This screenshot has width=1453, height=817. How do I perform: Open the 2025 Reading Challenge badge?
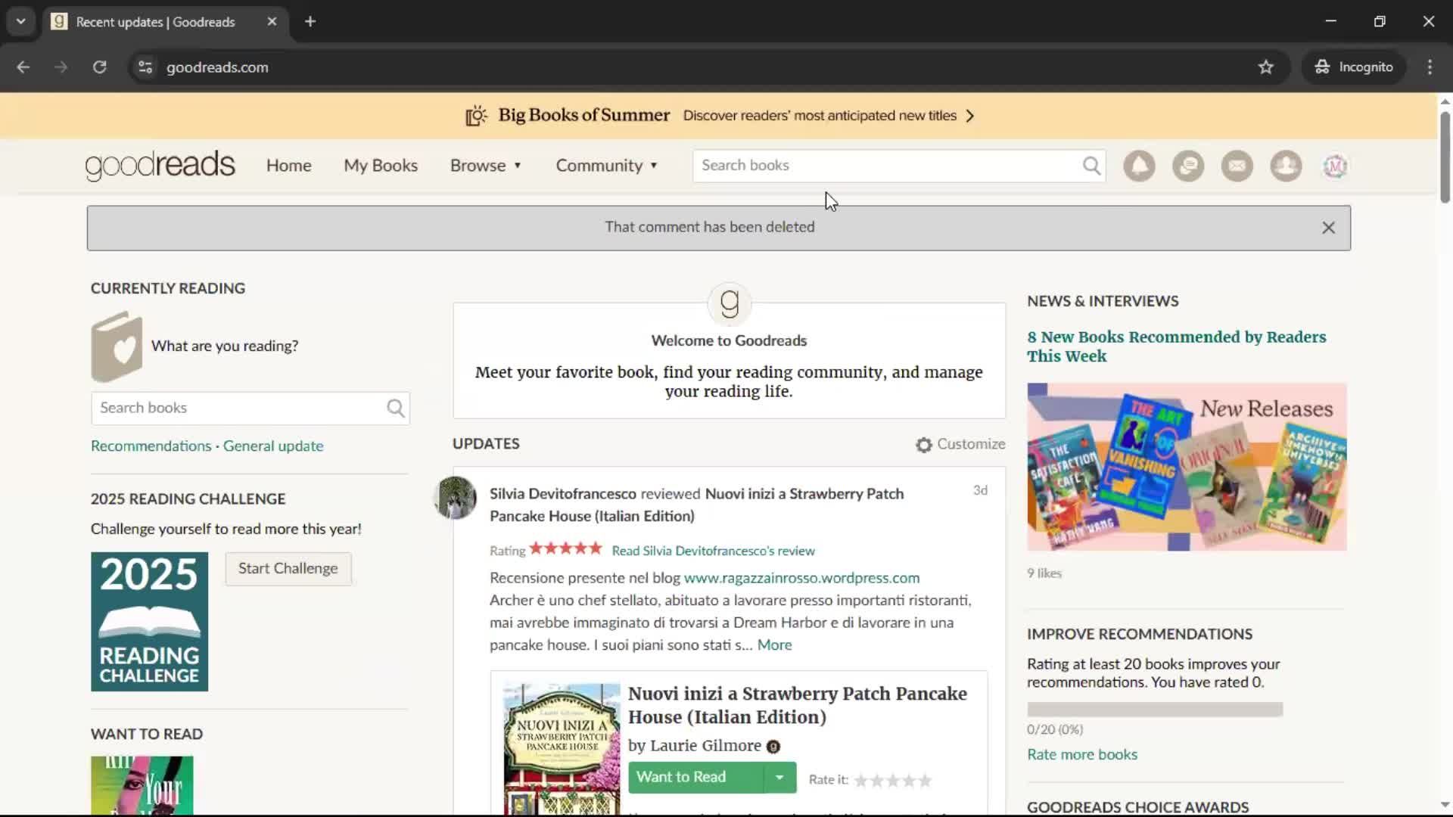149,622
